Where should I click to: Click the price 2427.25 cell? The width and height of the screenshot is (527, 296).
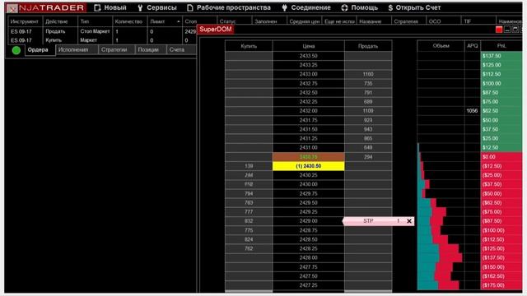308,285
